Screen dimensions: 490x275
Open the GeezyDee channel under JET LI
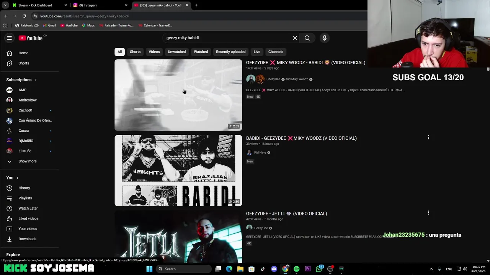click(261, 228)
